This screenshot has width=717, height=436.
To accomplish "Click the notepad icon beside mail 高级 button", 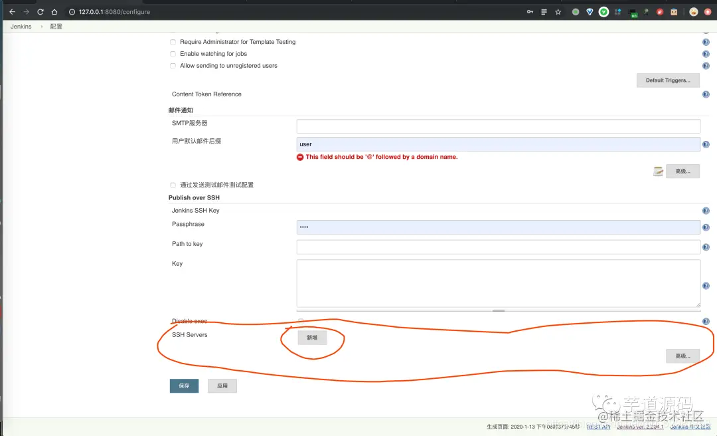I will point(658,171).
